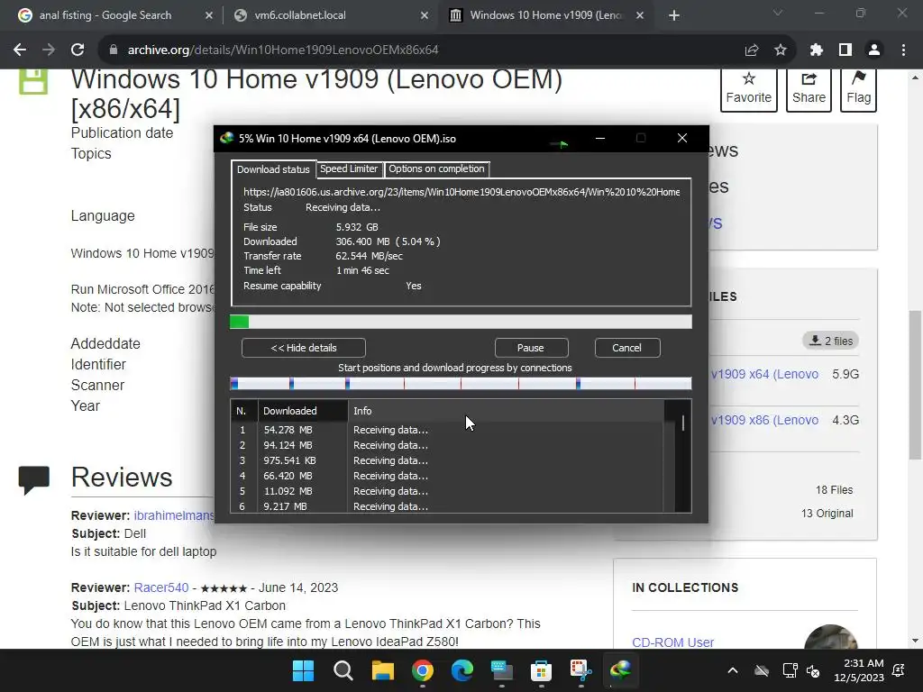
Task: Open Microsoft Edge from taskbar
Action: click(x=462, y=670)
